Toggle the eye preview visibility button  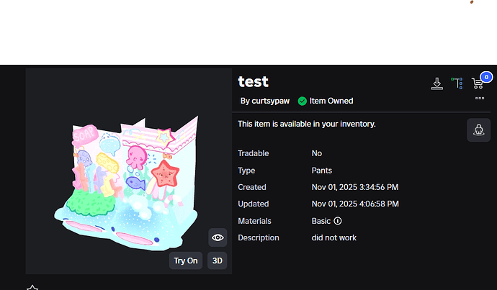coord(218,237)
